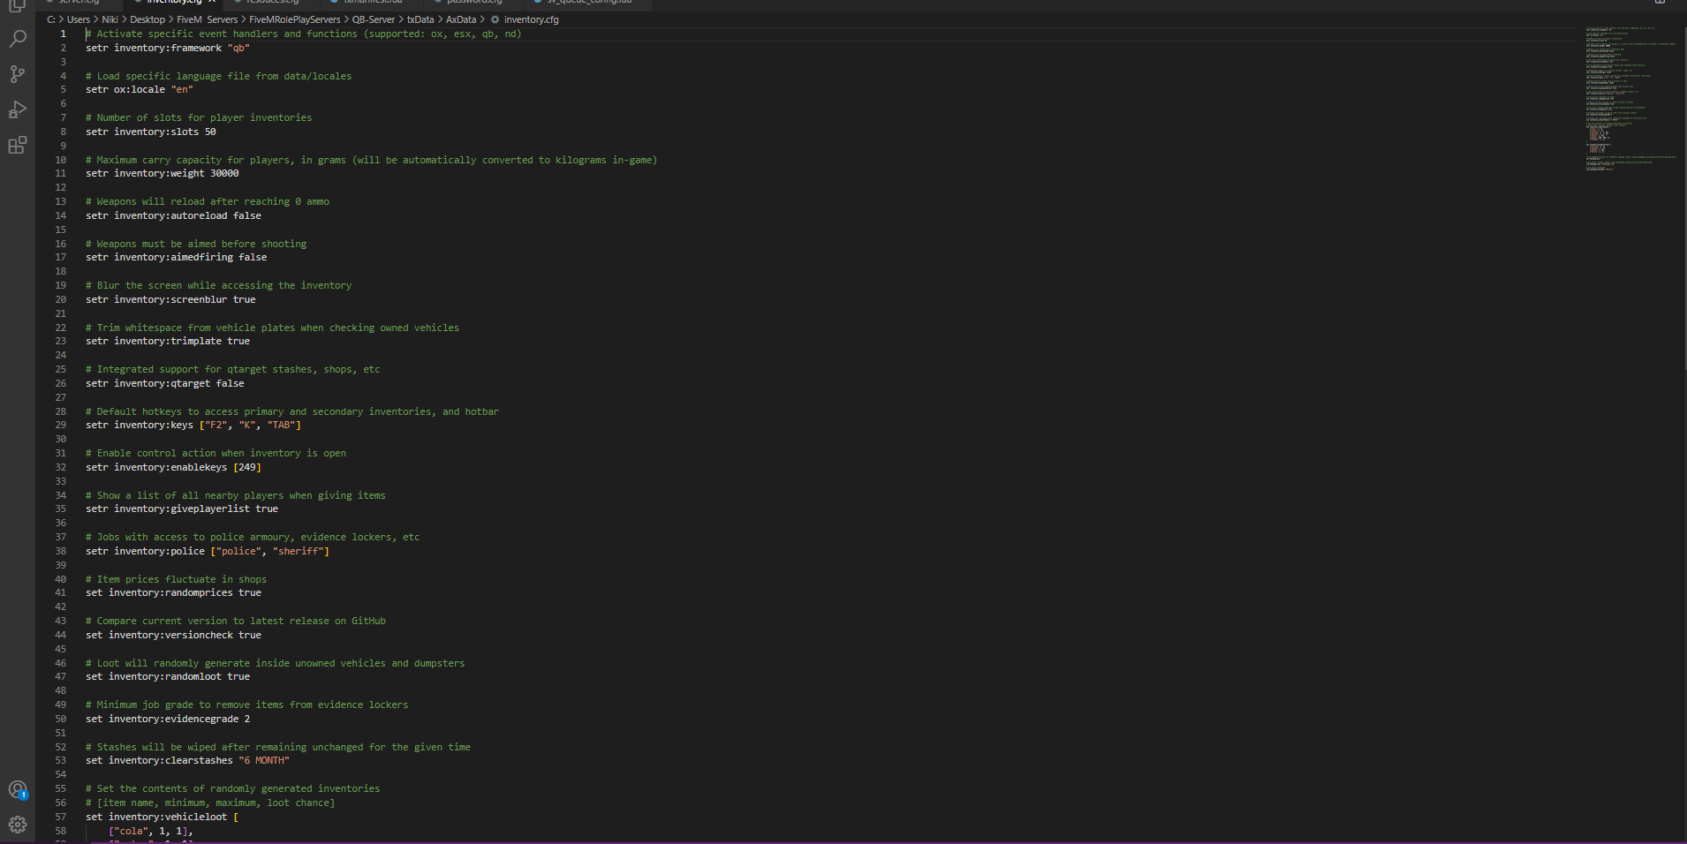Click line number 29 with inventory:keys setting

tap(60, 425)
